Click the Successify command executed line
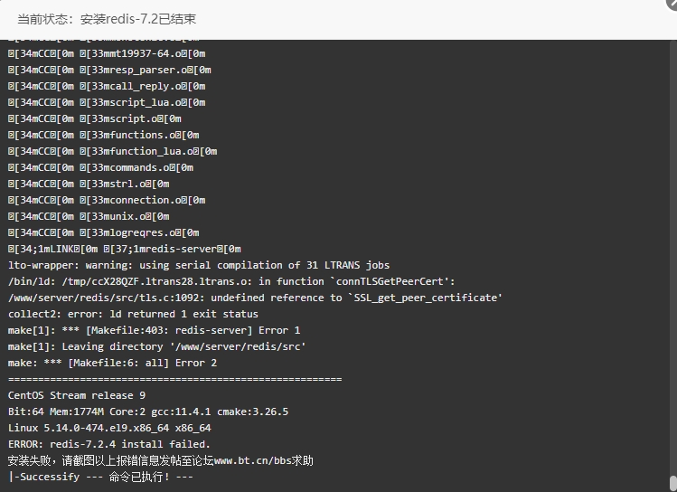Image resolution: width=677 pixels, height=492 pixels. coord(100,477)
